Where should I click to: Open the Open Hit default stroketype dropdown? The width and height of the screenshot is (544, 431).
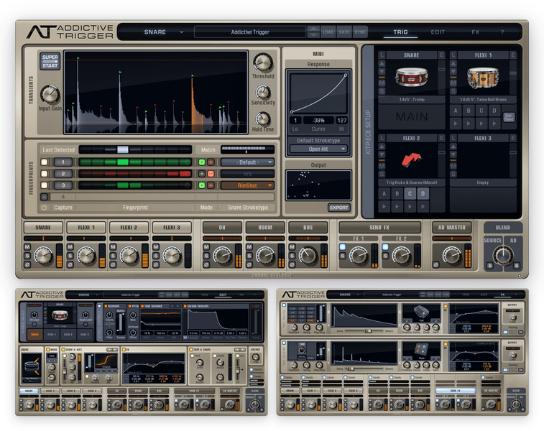(x=318, y=149)
